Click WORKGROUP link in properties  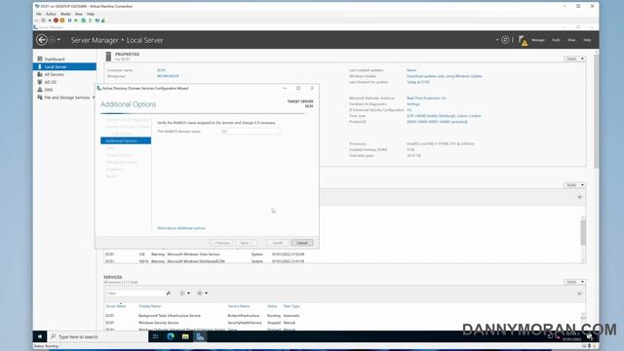pyautogui.click(x=168, y=76)
